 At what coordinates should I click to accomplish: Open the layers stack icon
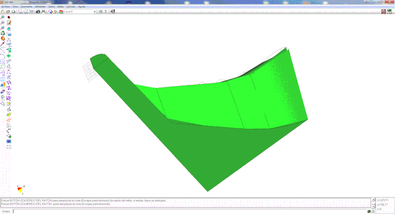pos(61,12)
